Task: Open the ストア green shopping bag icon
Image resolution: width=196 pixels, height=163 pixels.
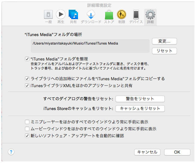Action: pos(109,15)
